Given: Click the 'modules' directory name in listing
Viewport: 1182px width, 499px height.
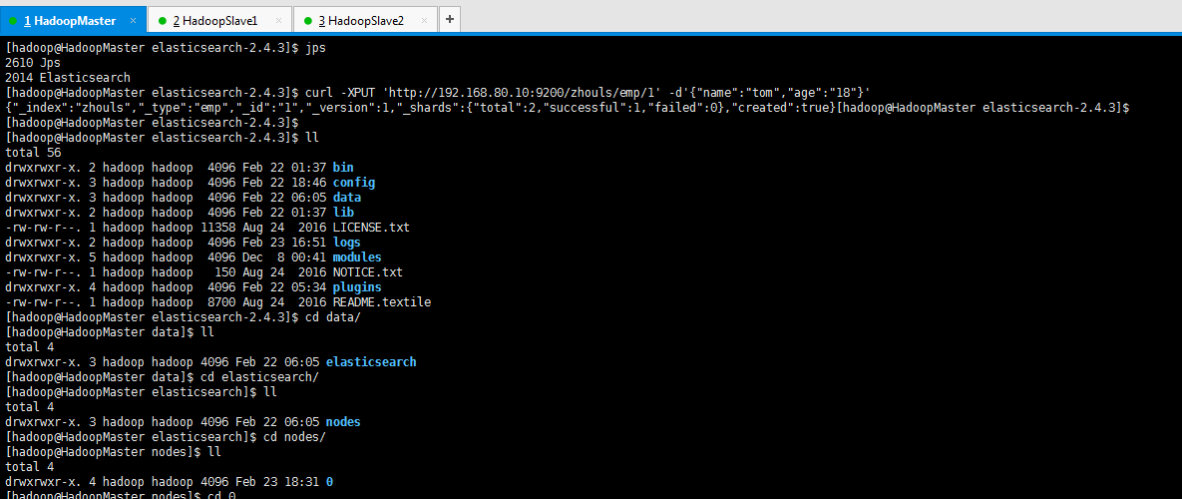Looking at the screenshot, I should tap(356, 257).
